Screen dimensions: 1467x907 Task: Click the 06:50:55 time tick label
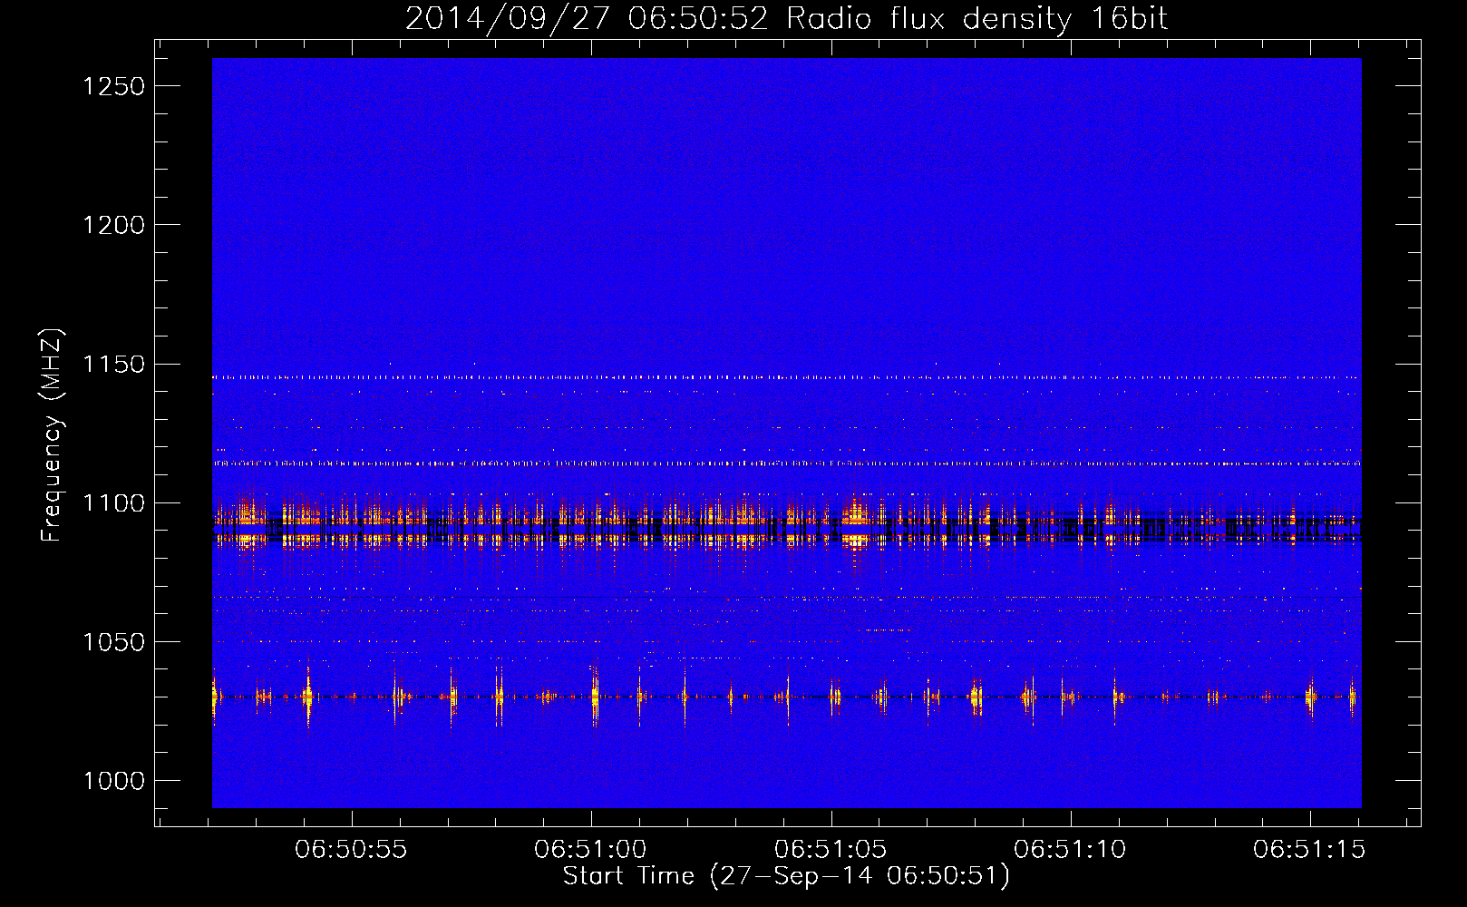click(351, 850)
